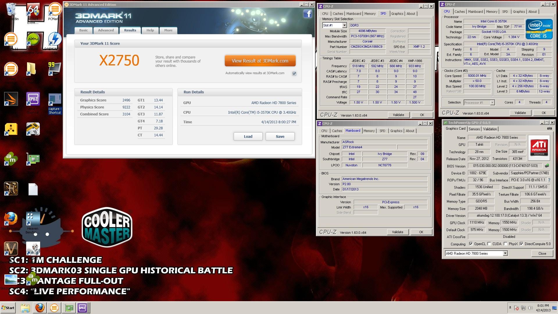Image resolution: width=558 pixels, height=314 pixels.
Task: Click the bus interface question mark icon
Action: [x=549, y=180]
